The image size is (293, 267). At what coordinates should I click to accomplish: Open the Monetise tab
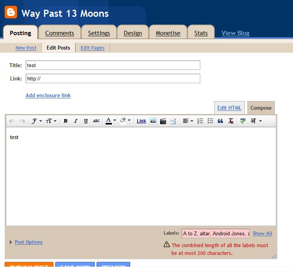[168, 33]
